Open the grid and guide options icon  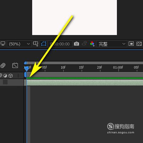point(35,44)
